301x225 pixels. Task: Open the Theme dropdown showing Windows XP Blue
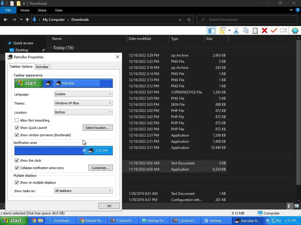83,103
